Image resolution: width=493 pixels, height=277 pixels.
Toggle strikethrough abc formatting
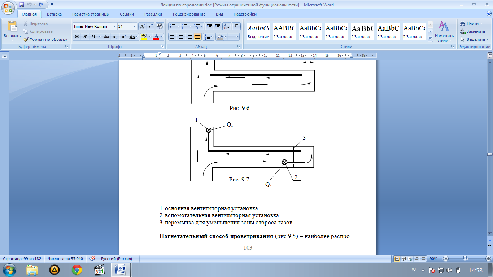[106, 37]
